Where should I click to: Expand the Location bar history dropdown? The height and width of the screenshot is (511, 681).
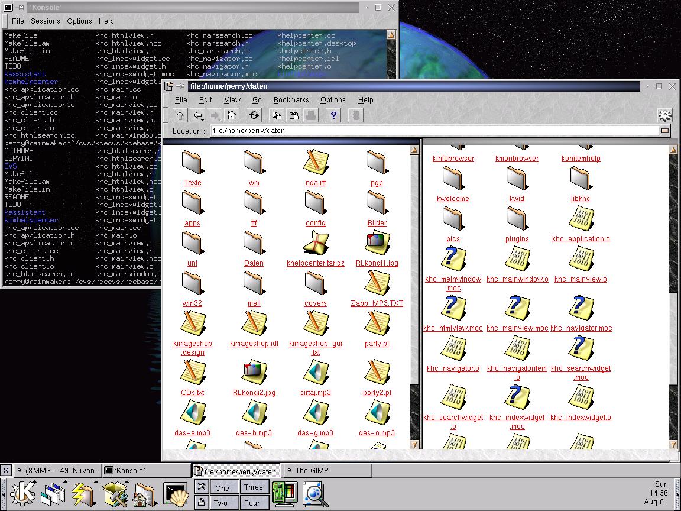(x=664, y=131)
